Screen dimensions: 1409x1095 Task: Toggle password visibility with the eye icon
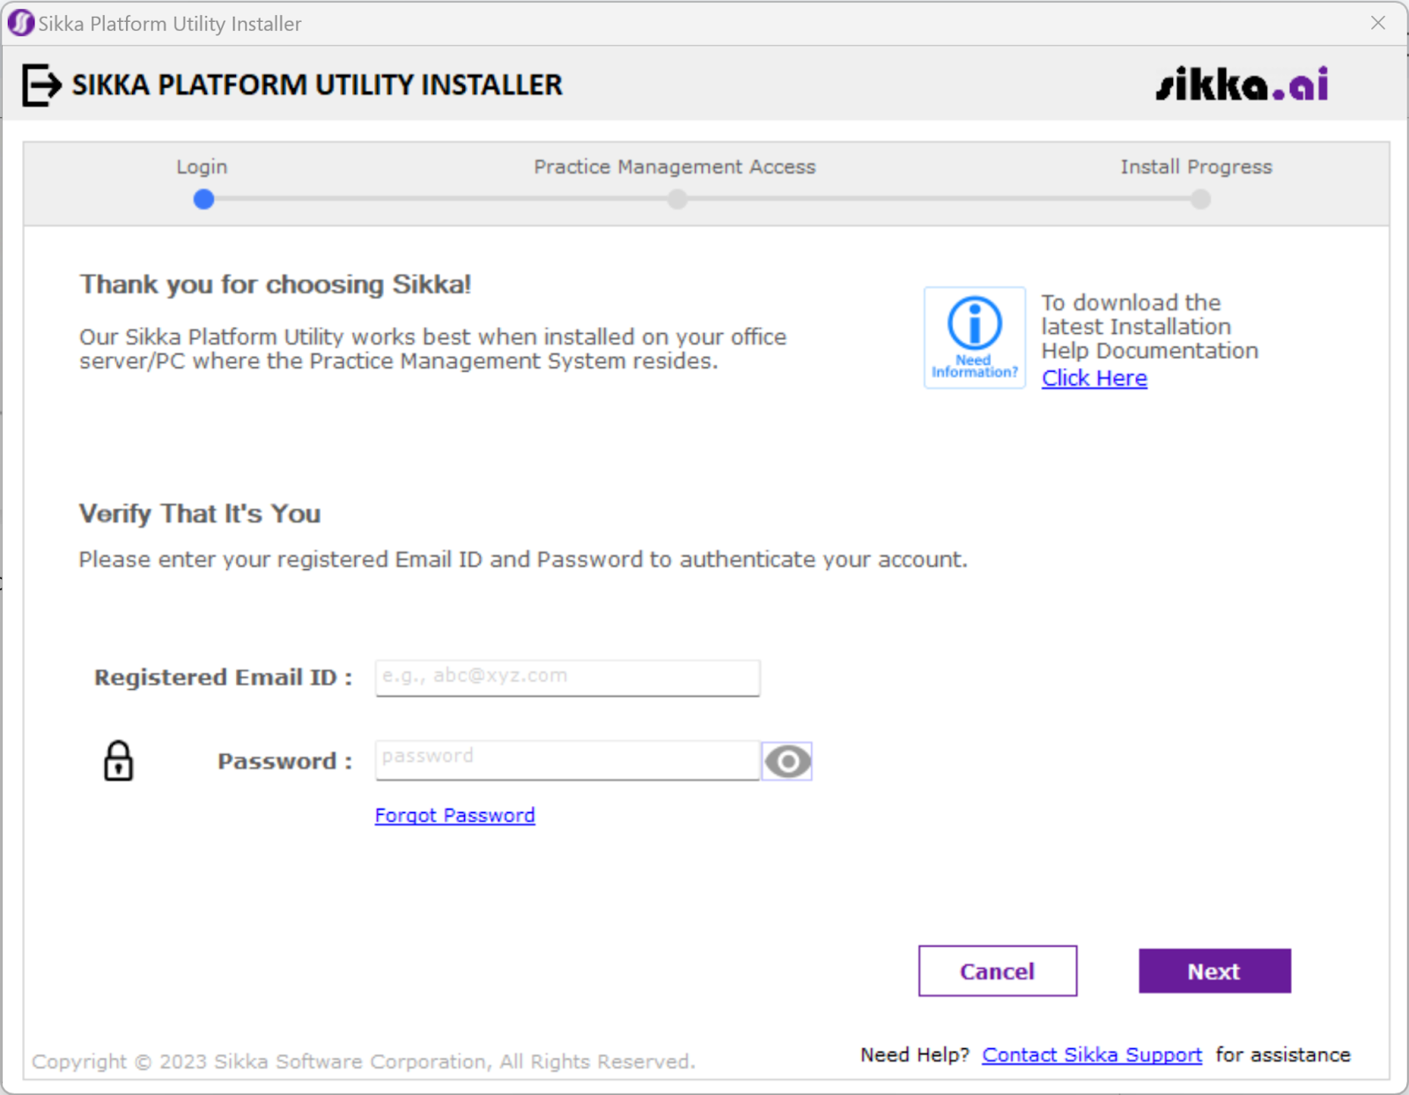point(787,761)
